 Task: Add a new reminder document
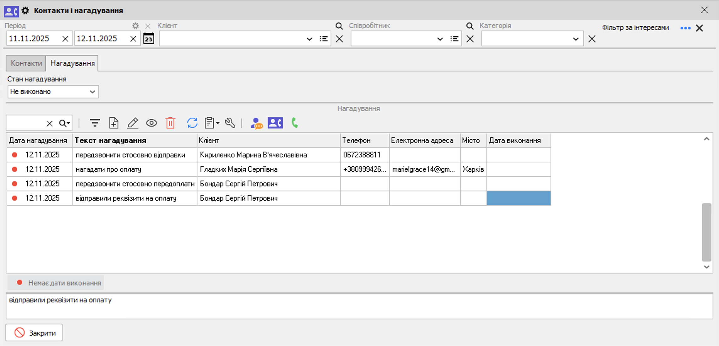click(x=114, y=123)
